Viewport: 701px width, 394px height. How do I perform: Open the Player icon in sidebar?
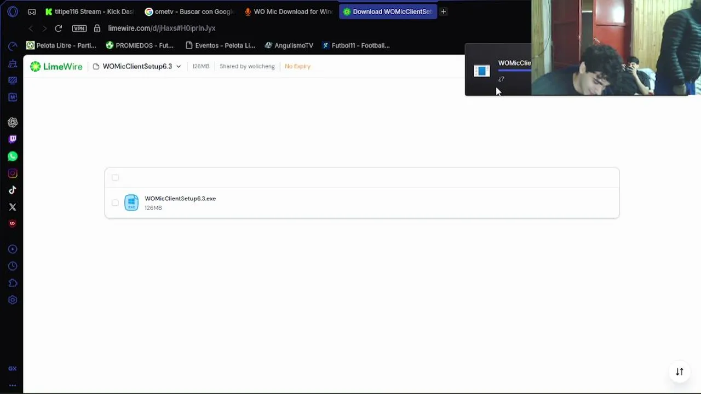pos(13,249)
